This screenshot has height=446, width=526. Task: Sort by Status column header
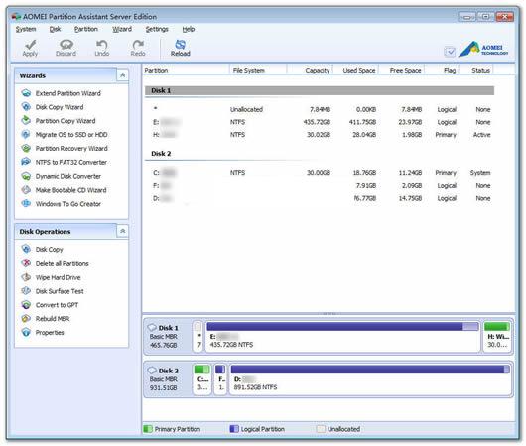476,70
